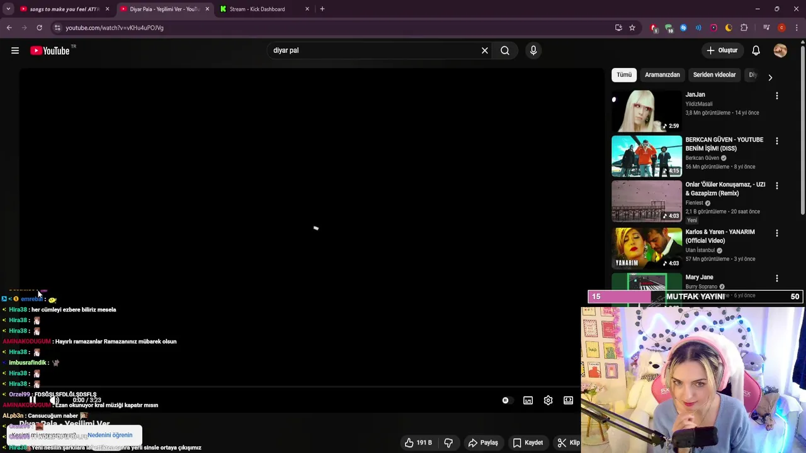Reload the page with the refresh icon
The width and height of the screenshot is (806, 453).
39,28
